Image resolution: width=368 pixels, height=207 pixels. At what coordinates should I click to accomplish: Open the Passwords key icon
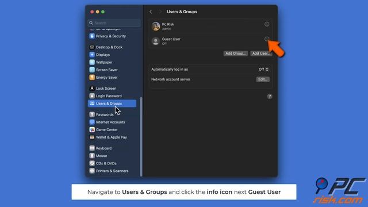[92, 114]
